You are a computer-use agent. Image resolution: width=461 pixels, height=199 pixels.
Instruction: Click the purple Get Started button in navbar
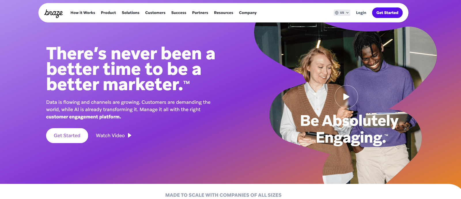pos(387,13)
